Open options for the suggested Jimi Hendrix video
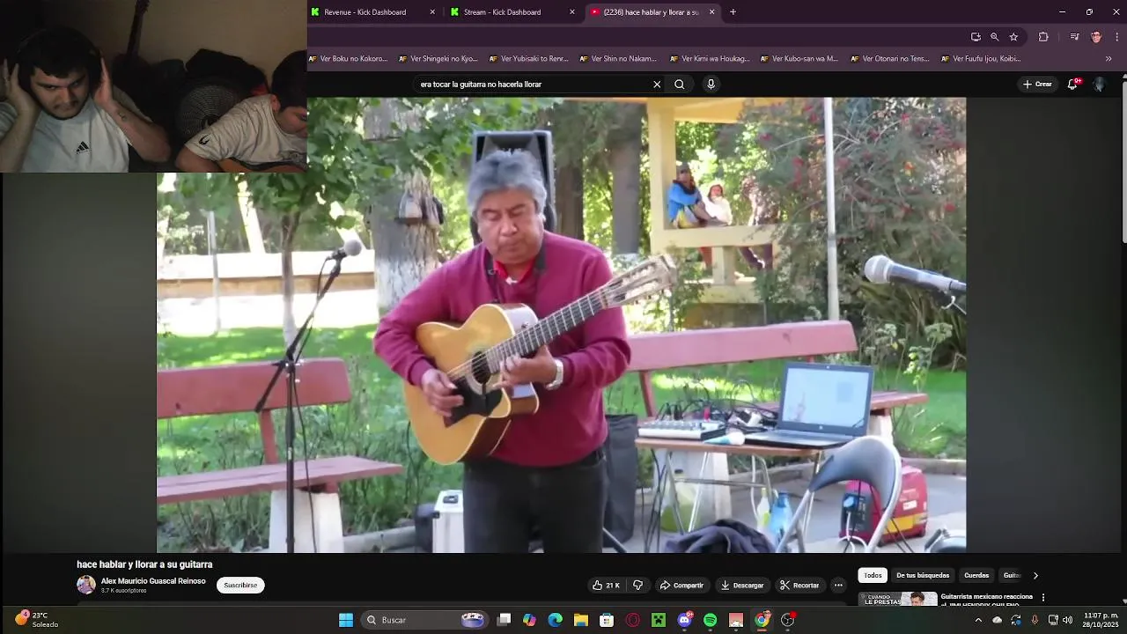Image resolution: width=1127 pixels, height=634 pixels. tap(1043, 597)
